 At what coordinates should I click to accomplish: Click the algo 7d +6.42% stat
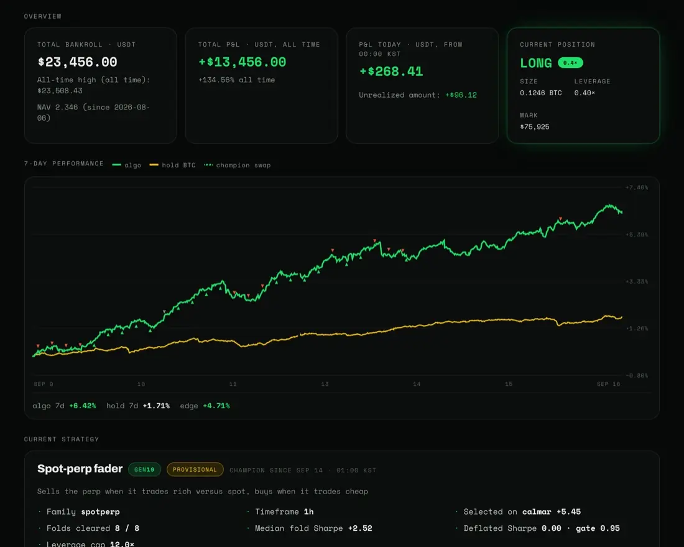click(64, 406)
